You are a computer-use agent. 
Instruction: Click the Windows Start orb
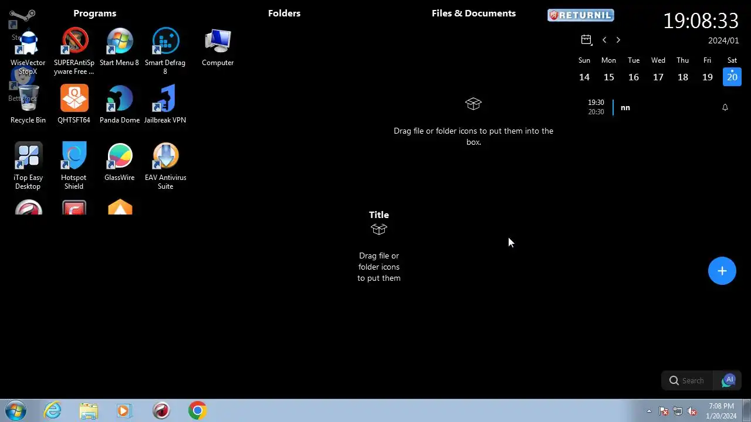16,410
